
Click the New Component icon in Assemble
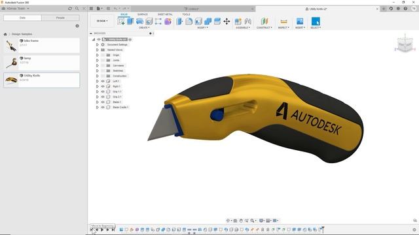(x=238, y=21)
